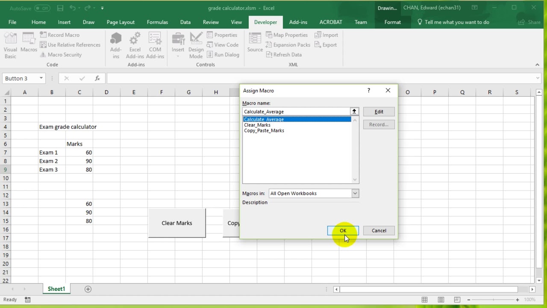Select the Design Mode icon

(196, 38)
